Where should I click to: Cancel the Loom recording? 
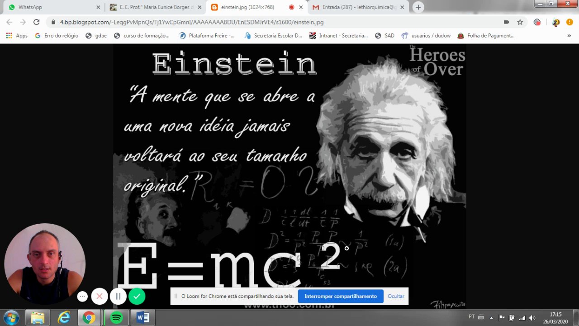(100, 297)
